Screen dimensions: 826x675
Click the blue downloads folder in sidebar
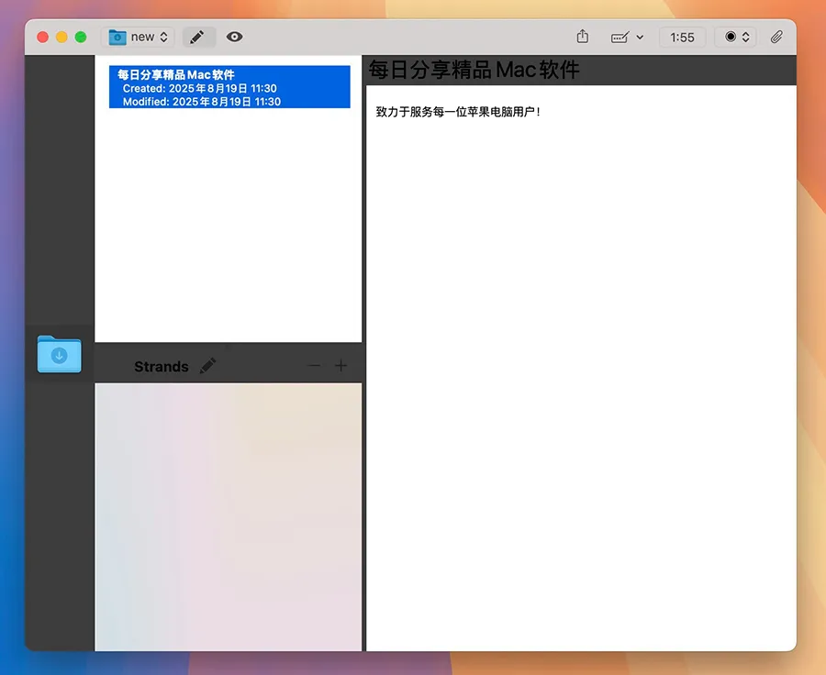(x=60, y=354)
